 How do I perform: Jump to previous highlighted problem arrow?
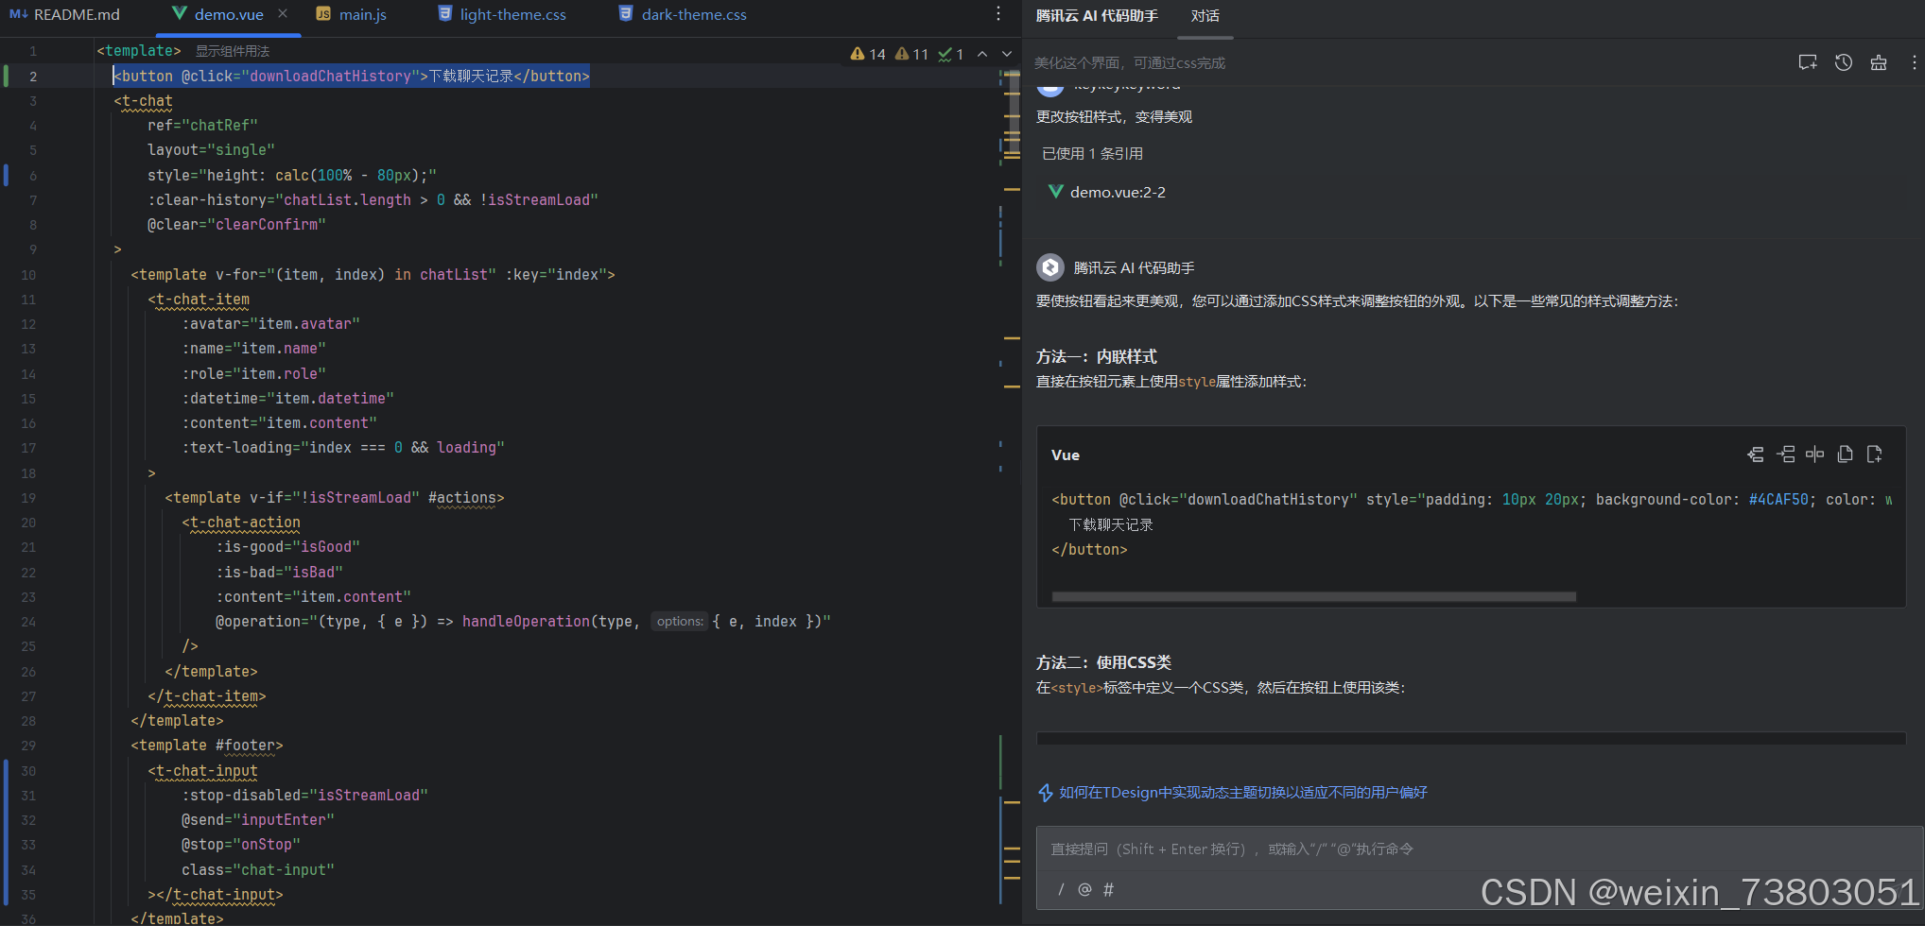(982, 54)
